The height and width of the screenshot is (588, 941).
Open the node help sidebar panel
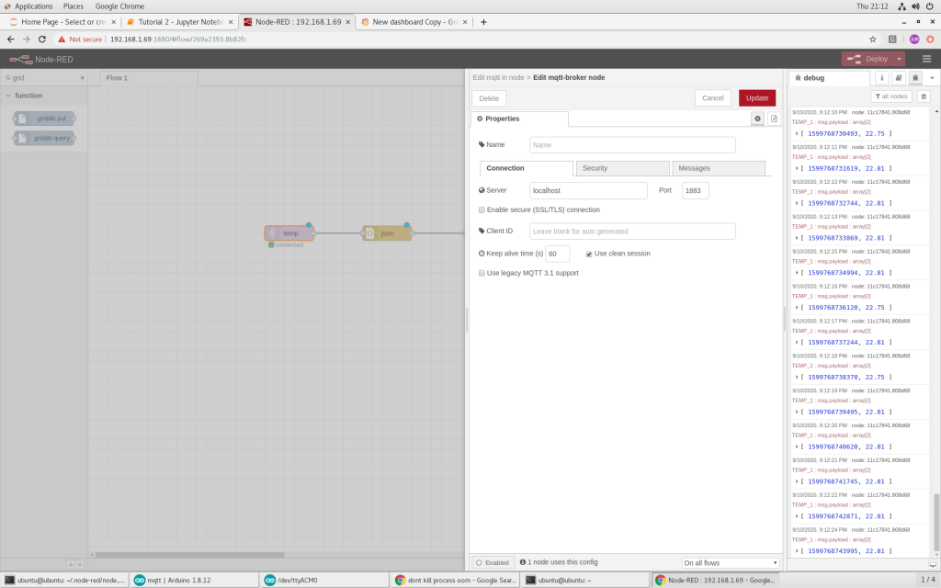point(897,78)
